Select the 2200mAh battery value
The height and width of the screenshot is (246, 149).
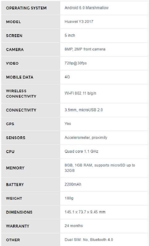(x=73, y=184)
